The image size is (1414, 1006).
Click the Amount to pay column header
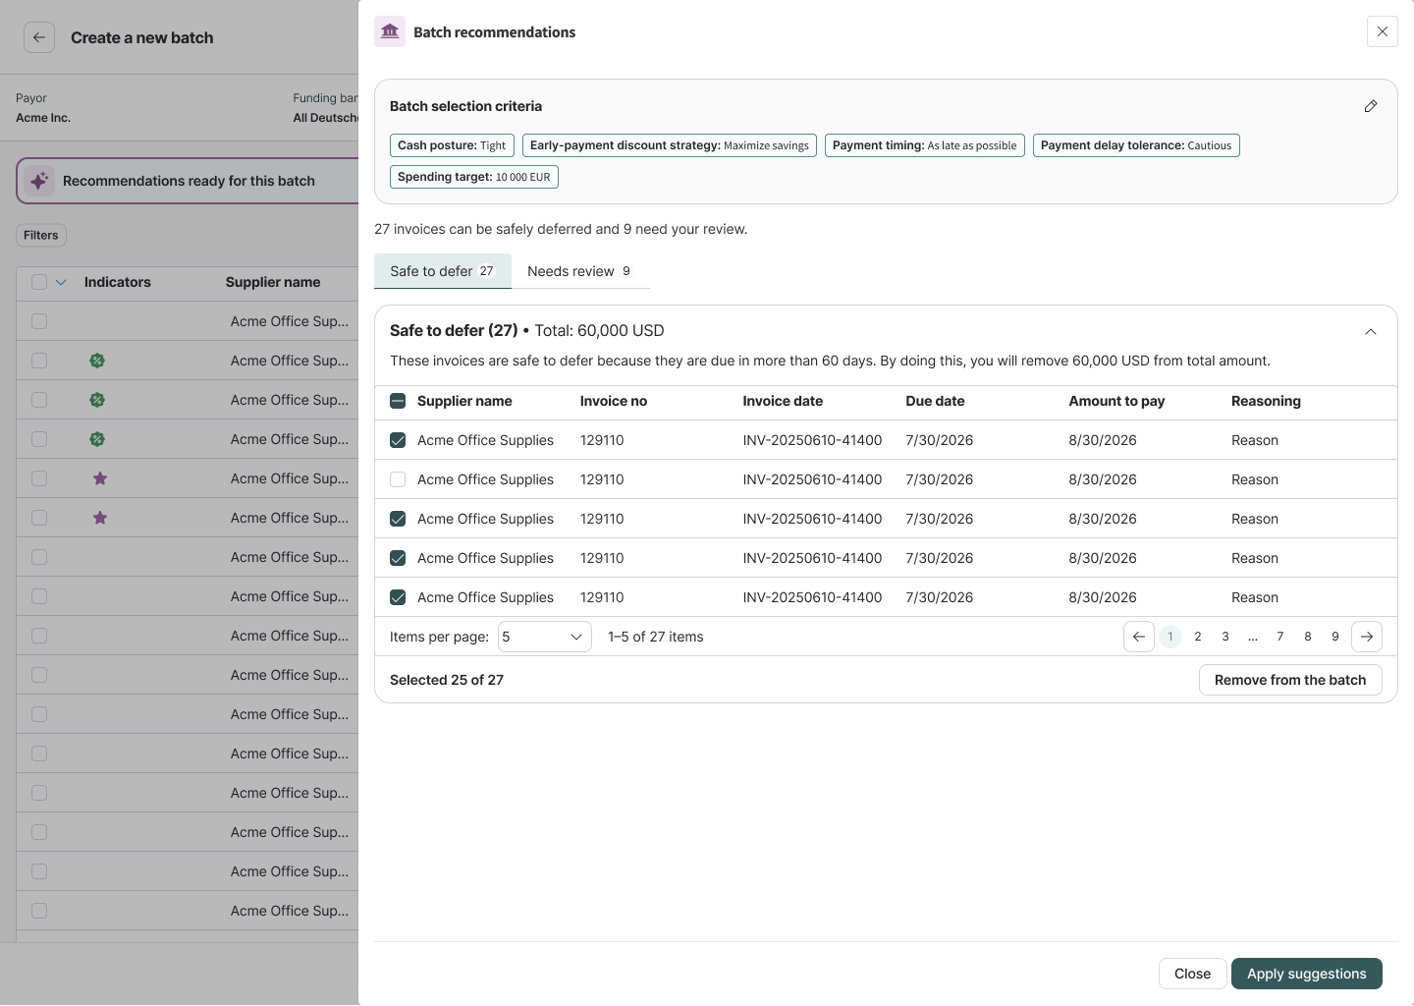(1116, 401)
